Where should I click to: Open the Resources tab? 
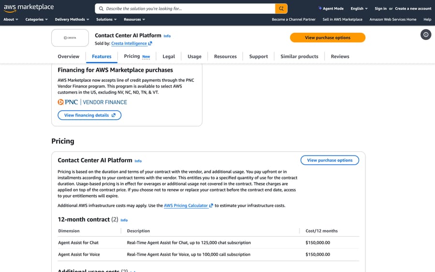point(225,57)
